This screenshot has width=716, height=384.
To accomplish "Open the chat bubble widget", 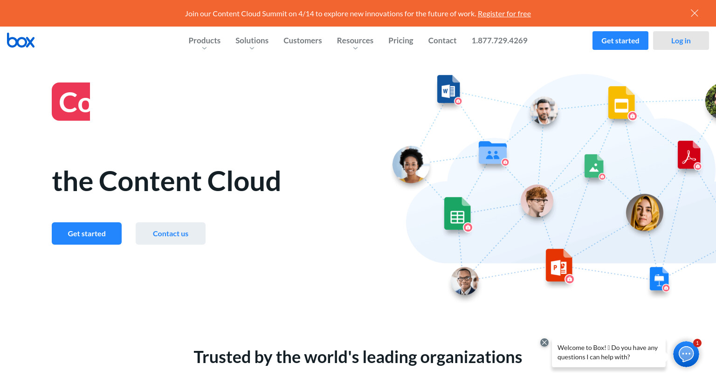I will coord(686,354).
